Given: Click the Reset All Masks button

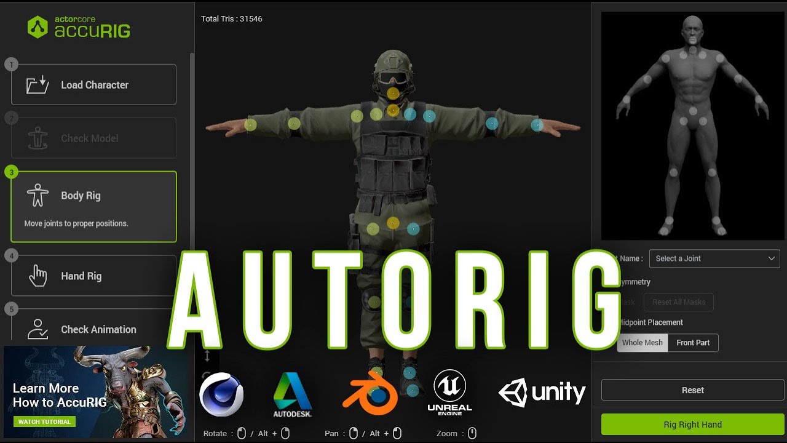Looking at the screenshot, I should (x=679, y=302).
